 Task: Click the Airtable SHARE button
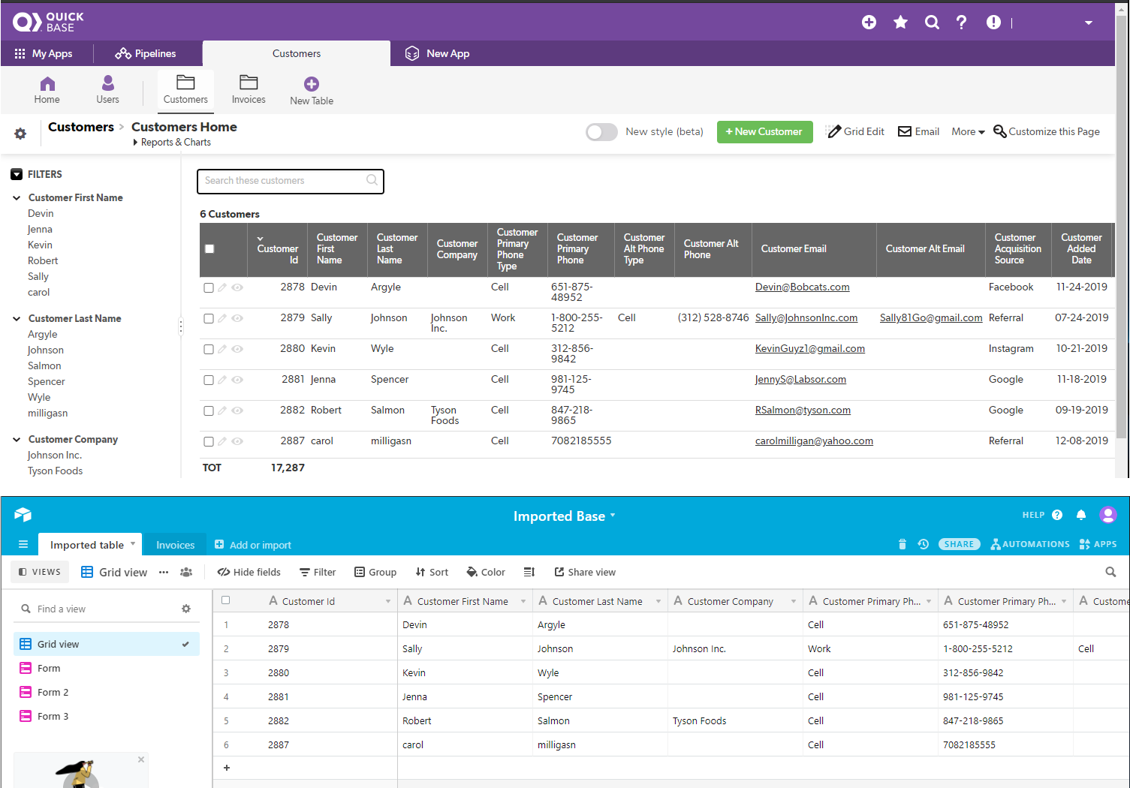coord(959,544)
